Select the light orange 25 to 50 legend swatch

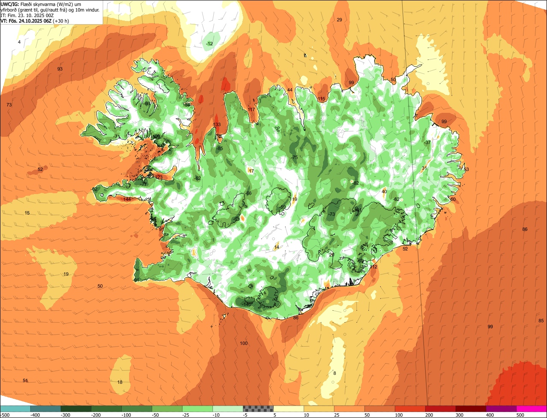pyautogui.click(x=349, y=409)
